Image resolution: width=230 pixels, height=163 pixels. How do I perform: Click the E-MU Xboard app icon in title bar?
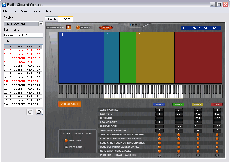coord(4,5)
